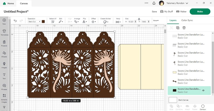Click the Width stepper arrows

(135, 21)
